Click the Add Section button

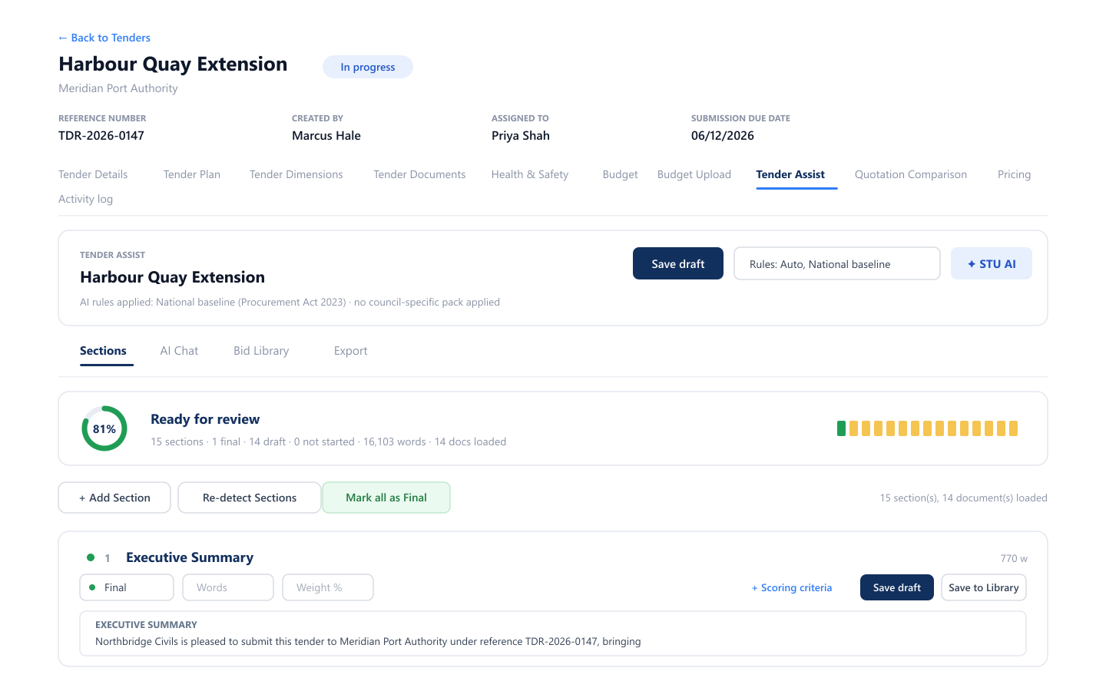[x=114, y=498]
